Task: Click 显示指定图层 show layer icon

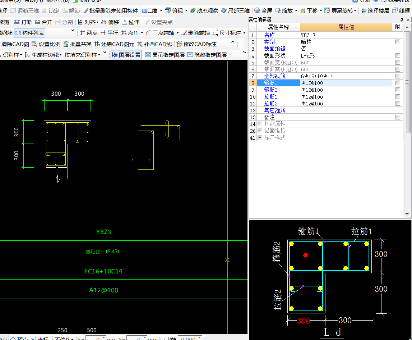Action: (x=148, y=55)
